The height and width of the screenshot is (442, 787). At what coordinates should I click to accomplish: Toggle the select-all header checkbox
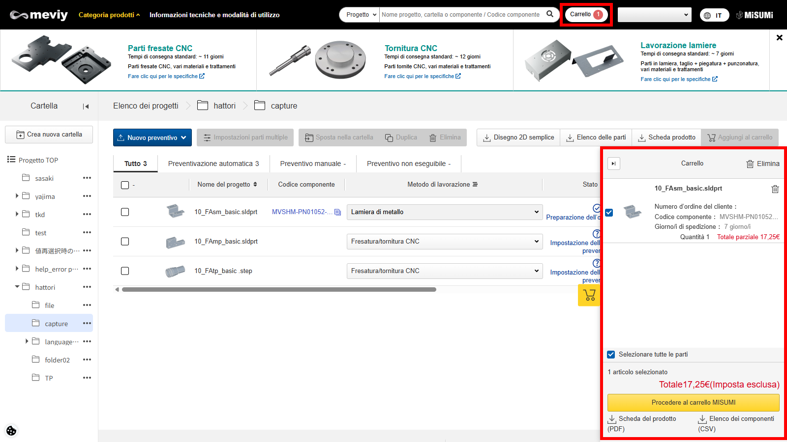coord(125,185)
